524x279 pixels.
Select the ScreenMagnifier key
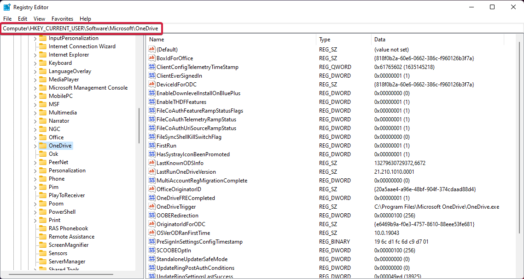click(x=69, y=245)
